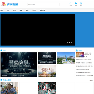The image size is (94, 94).
Task: Click the person icon beside 直播 heading
Action: pyautogui.click(x=77, y=50)
